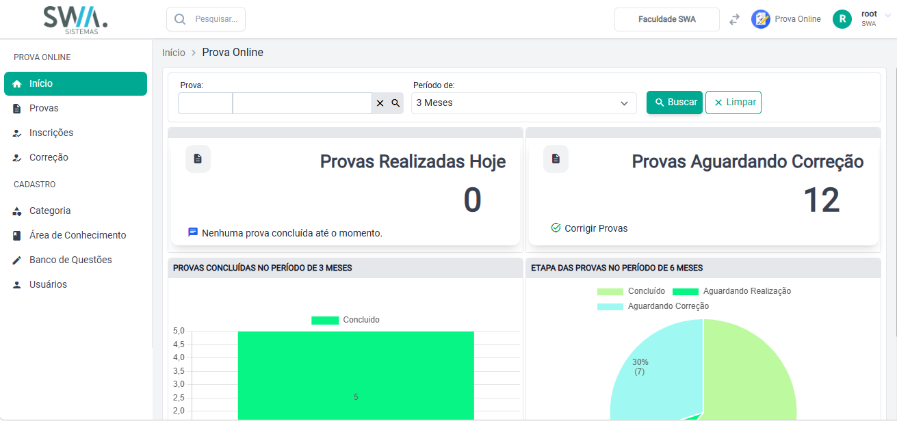Click in the Pesquisar search field
Image resolution: width=897 pixels, height=421 pixels.
pos(206,19)
